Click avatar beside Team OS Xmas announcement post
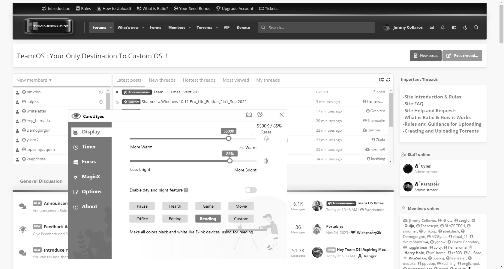Viewport: 504px width, 269px height. coord(317,206)
